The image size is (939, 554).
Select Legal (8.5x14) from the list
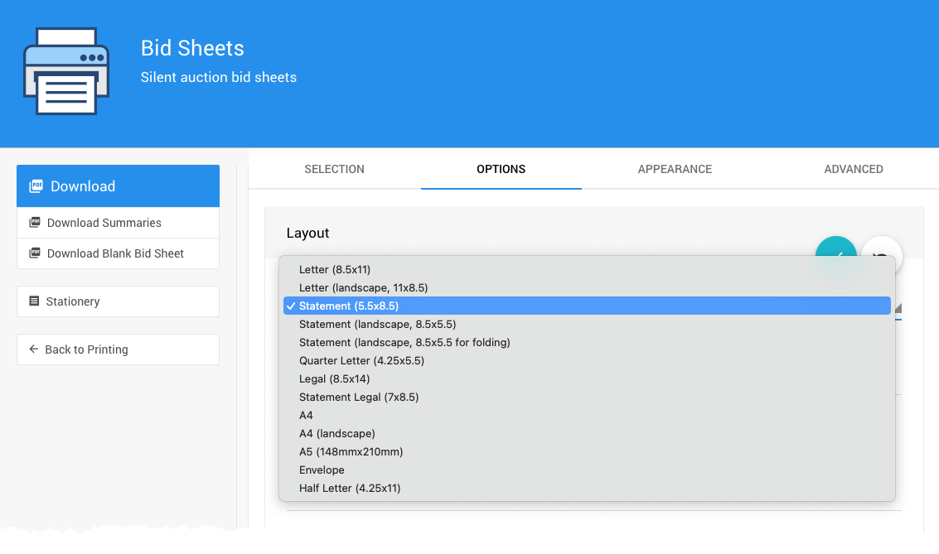(334, 379)
